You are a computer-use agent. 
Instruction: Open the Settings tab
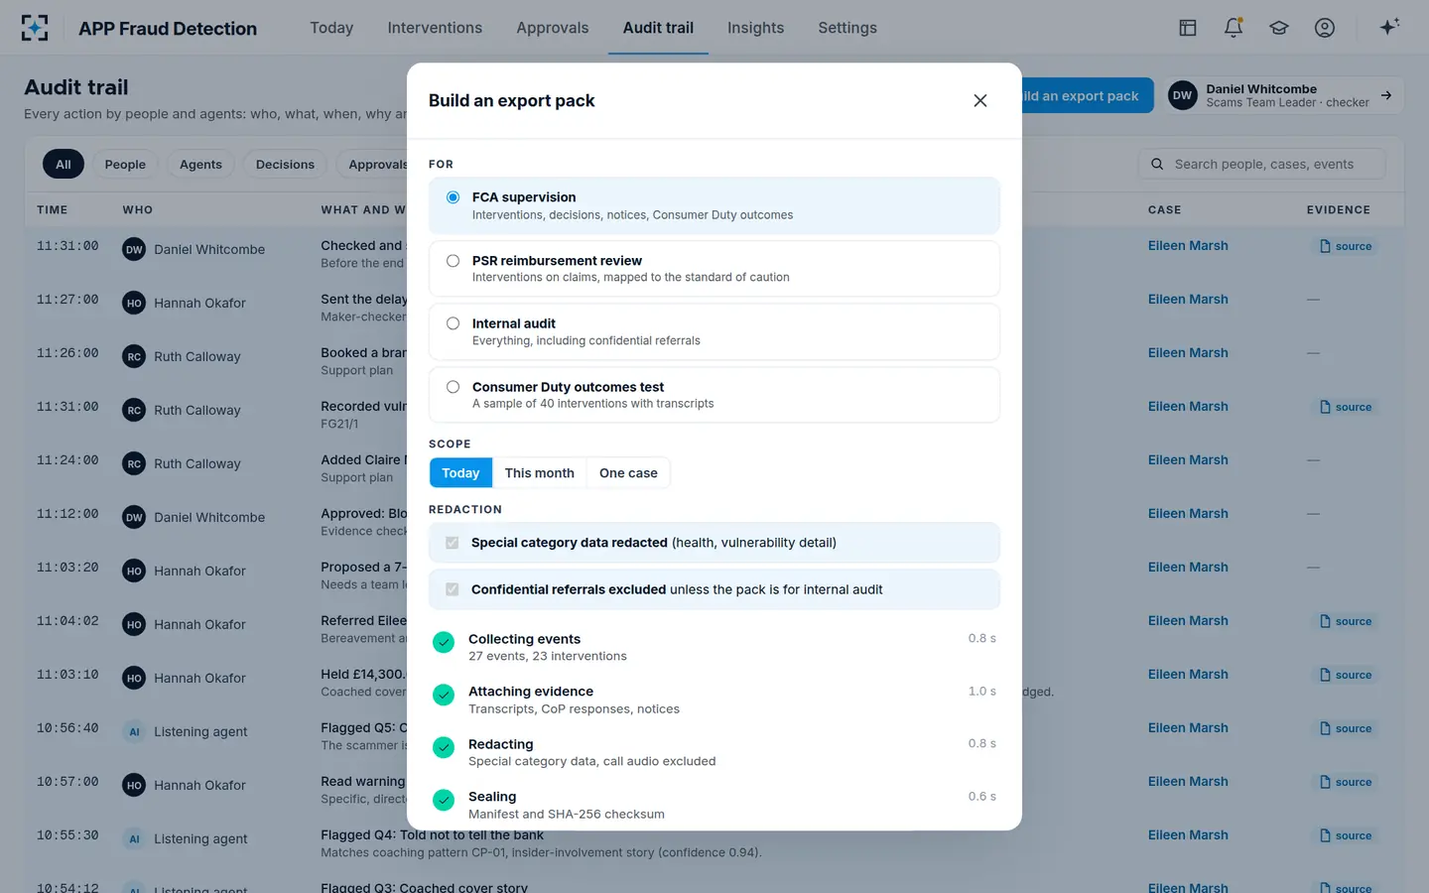pyautogui.click(x=847, y=28)
